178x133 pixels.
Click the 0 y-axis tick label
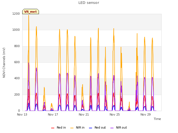click(19, 111)
